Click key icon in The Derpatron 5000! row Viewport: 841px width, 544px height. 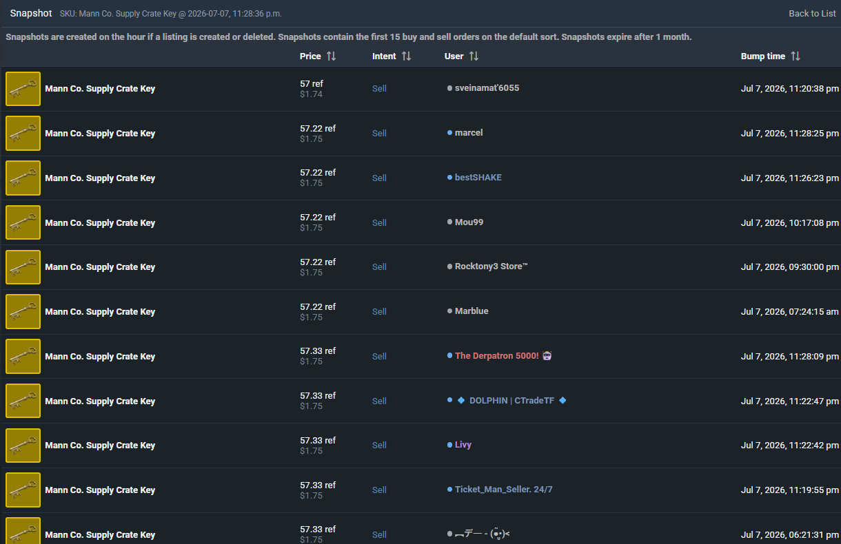click(x=23, y=356)
